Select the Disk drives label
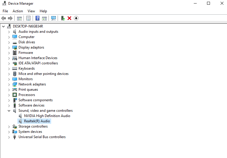 tap(27, 42)
